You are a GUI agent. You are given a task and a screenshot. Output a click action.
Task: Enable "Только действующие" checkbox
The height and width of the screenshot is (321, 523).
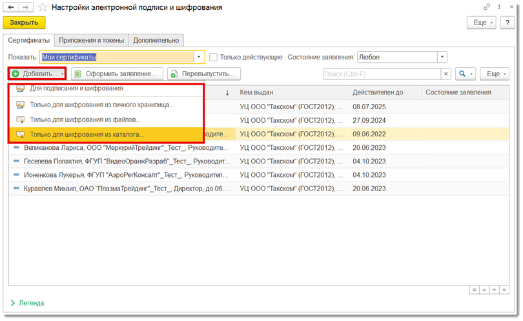(x=214, y=57)
